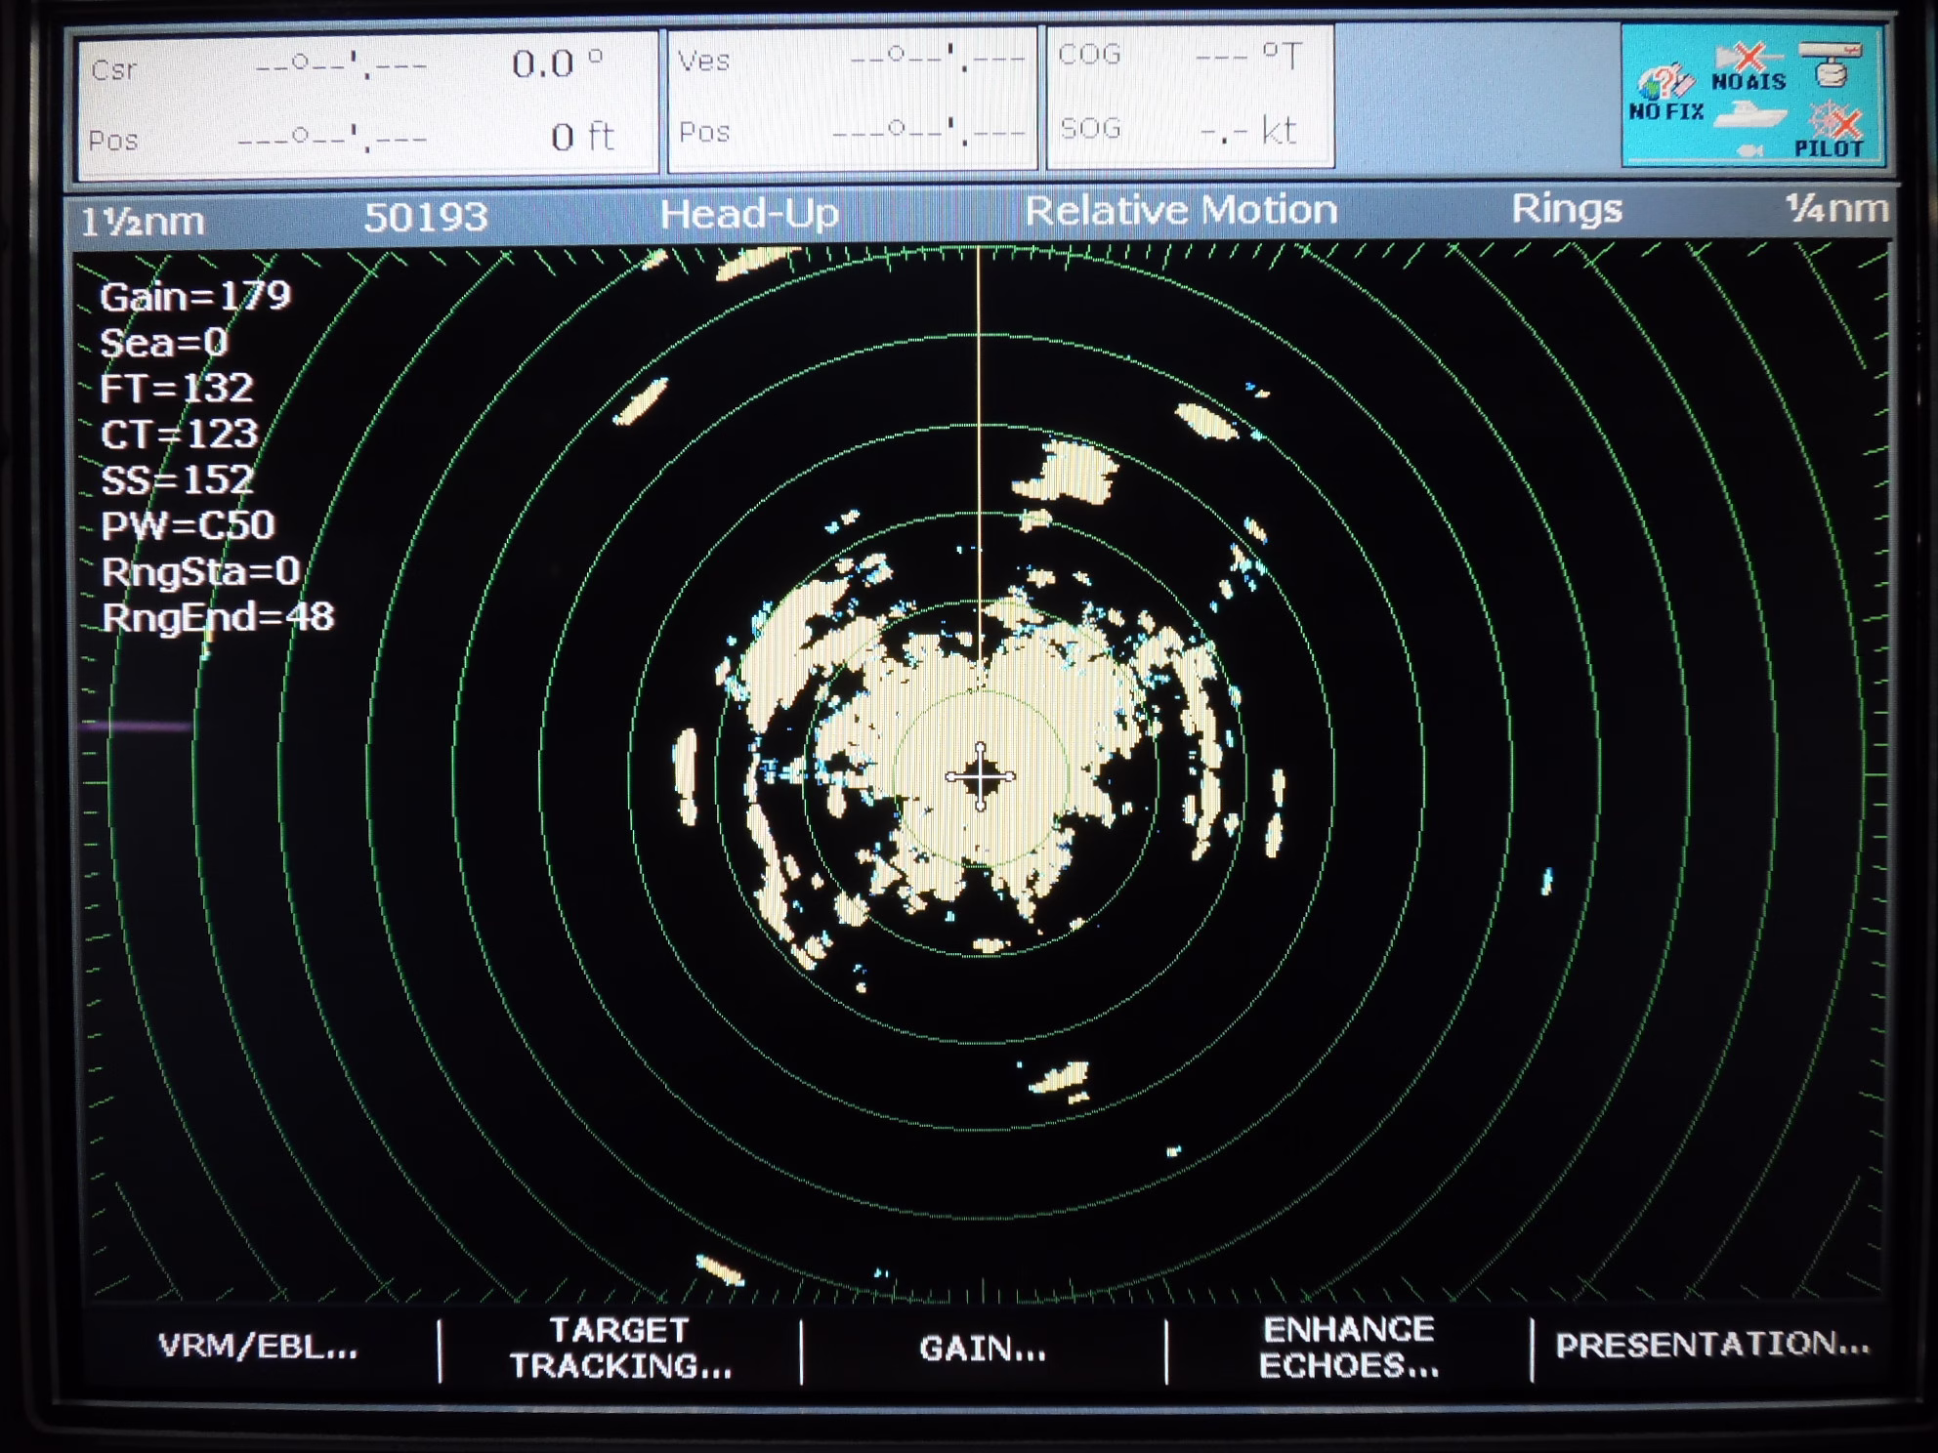Select the 50193 value in the status bar
This screenshot has height=1453, width=1938.
point(426,217)
